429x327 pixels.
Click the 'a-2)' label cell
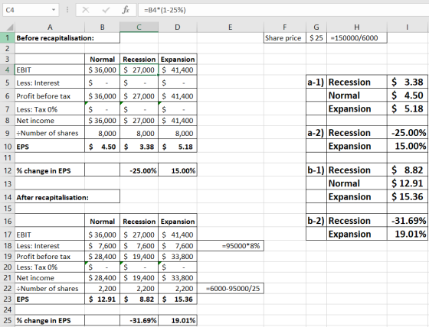(x=316, y=133)
